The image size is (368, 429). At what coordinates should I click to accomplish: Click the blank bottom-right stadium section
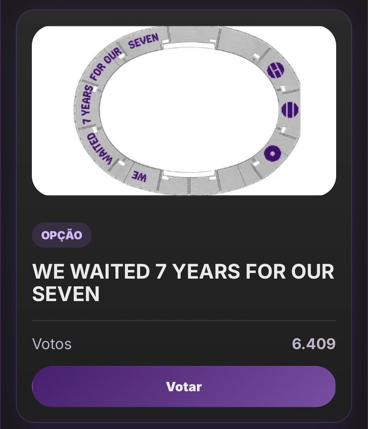pos(236,179)
